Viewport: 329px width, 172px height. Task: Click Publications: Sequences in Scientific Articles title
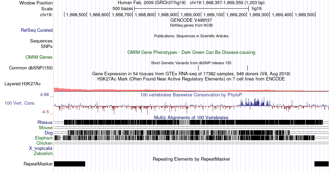pyautogui.click(x=191, y=36)
